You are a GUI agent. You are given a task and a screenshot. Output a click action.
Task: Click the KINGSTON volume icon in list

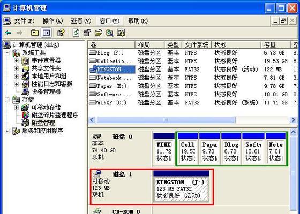pyautogui.click(x=93, y=70)
